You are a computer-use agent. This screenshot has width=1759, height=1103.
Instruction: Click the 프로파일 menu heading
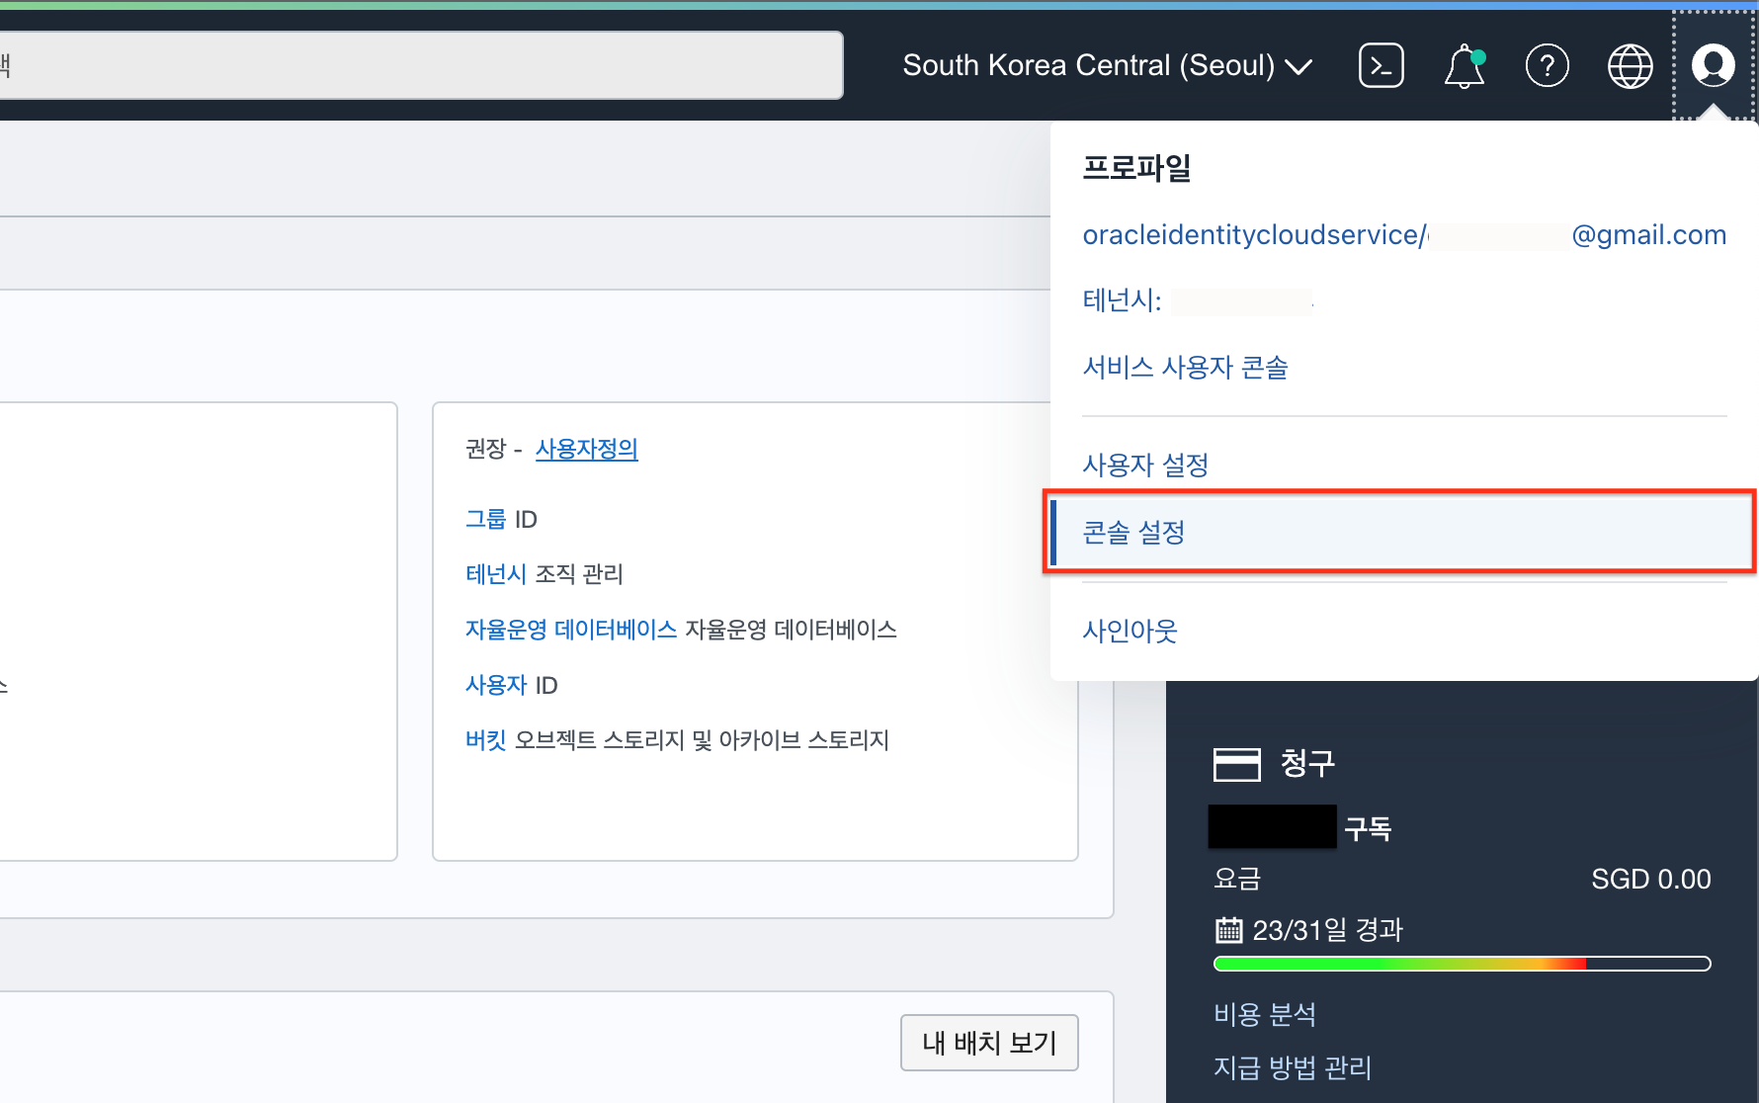tap(1136, 168)
